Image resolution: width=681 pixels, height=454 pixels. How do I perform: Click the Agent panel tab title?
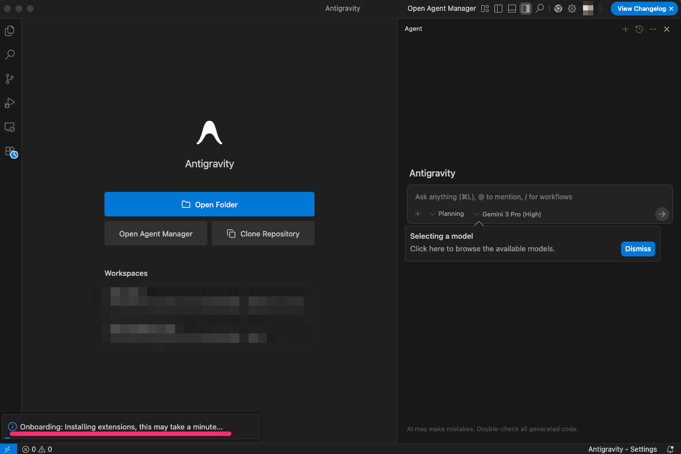tap(413, 29)
